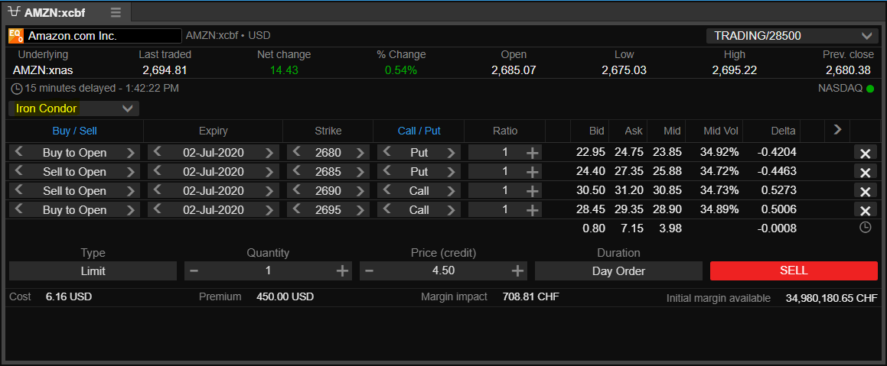Click the green NASDAQ status indicator
This screenshot has height=366, width=887.
click(870, 89)
